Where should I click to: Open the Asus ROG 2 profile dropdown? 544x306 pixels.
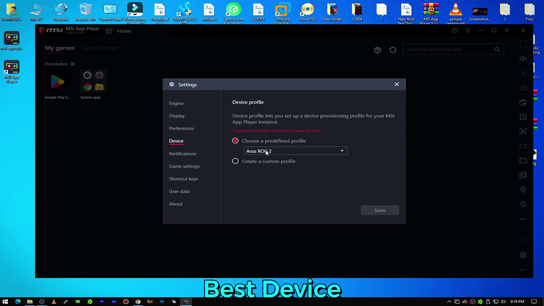point(295,151)
